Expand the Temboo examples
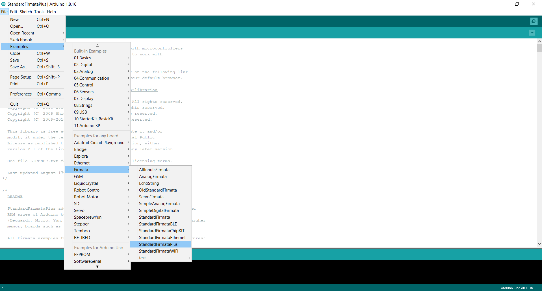The width and height of the screenshot is (542, 291). point(97,231)
